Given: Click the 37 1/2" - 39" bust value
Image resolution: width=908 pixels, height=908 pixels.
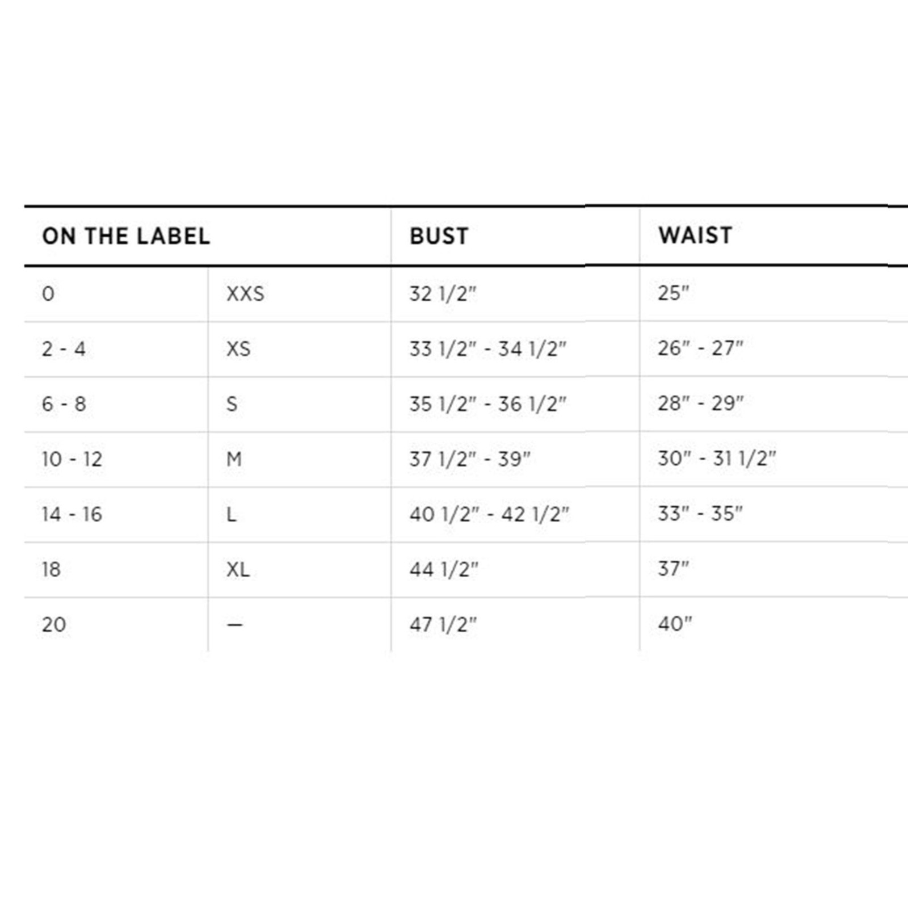Looking at the screenshot, I should [470, 459].
